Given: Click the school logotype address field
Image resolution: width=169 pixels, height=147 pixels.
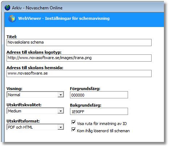Looking at the screenshot, I should (79, 58).
